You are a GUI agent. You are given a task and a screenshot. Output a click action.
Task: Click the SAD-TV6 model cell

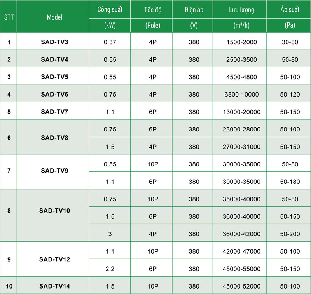pos(54,94)
